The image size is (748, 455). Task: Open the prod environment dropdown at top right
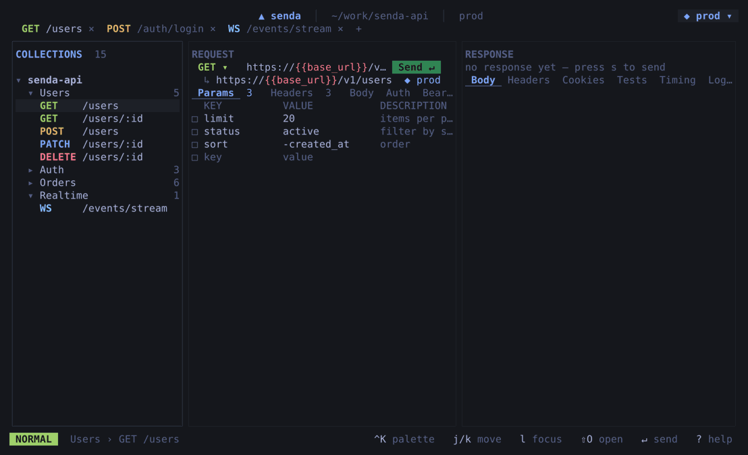tap(708, 16)
